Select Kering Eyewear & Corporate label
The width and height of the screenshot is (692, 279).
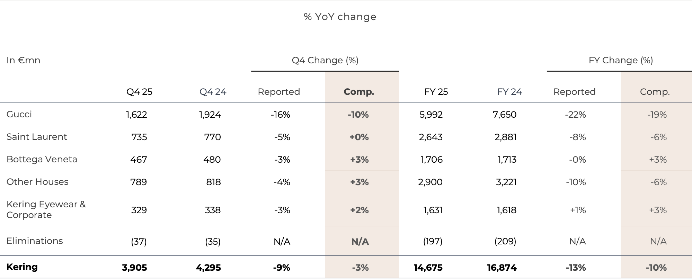[x=46, y=209]
